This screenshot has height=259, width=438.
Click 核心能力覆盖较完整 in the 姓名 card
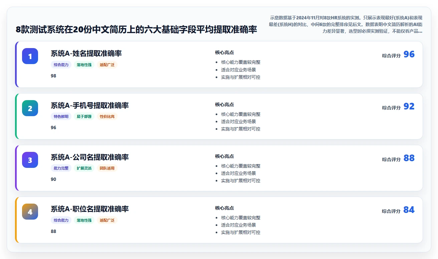(x=241, y=62)
